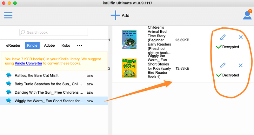The image size is (254, 135).
Task: Focus the Search book field
Action: point(54,32)
